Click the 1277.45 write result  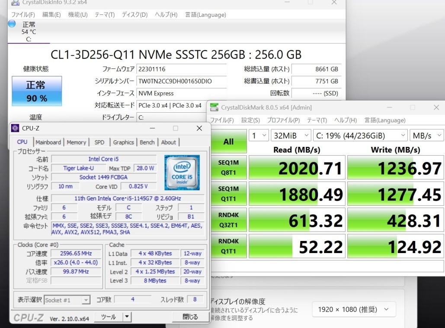click(x=396, y=194)
